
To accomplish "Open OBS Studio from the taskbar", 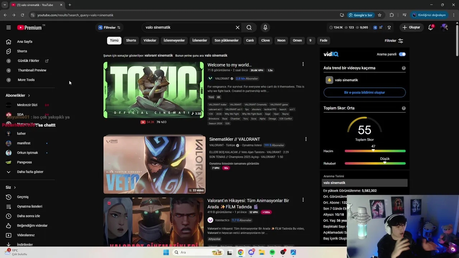I will (283, 252).
